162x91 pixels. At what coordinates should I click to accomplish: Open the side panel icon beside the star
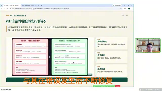pos(125,9)
